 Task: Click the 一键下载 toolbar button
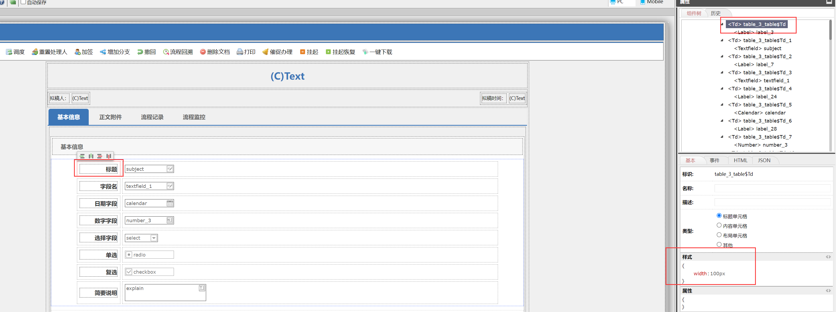[x=377, y=52]
